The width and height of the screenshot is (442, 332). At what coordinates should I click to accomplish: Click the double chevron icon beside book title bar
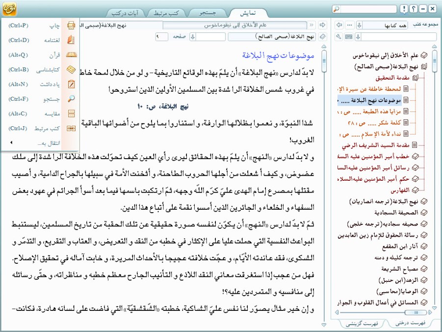pyautogui.click(x=312, y=25)
